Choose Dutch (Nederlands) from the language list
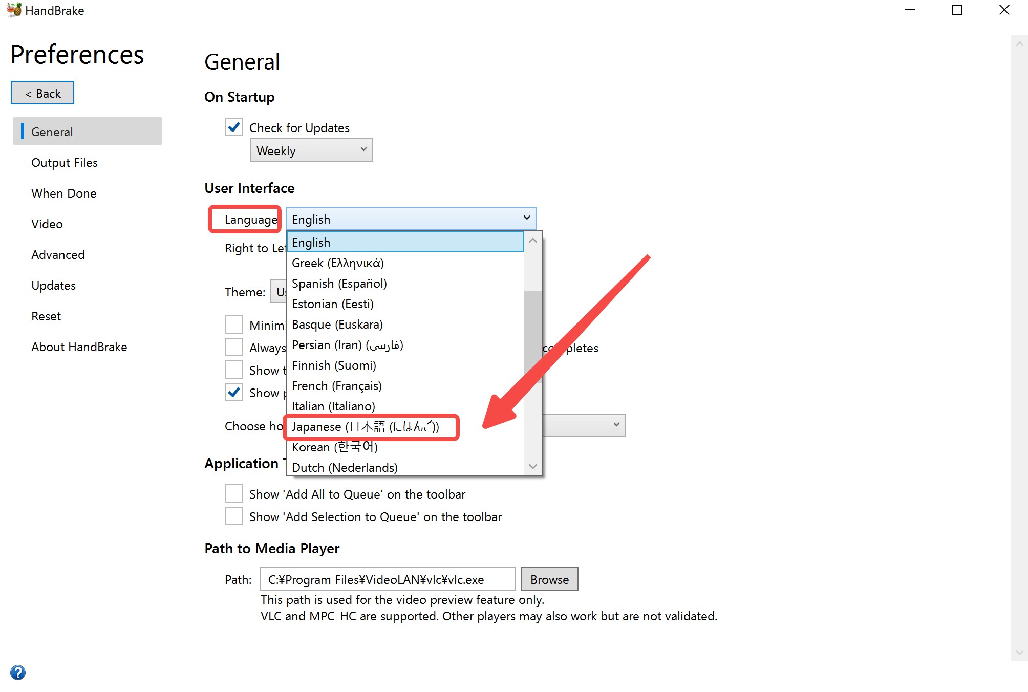Viewport: 1028px width, 692px height. click(x=405, y=467)
